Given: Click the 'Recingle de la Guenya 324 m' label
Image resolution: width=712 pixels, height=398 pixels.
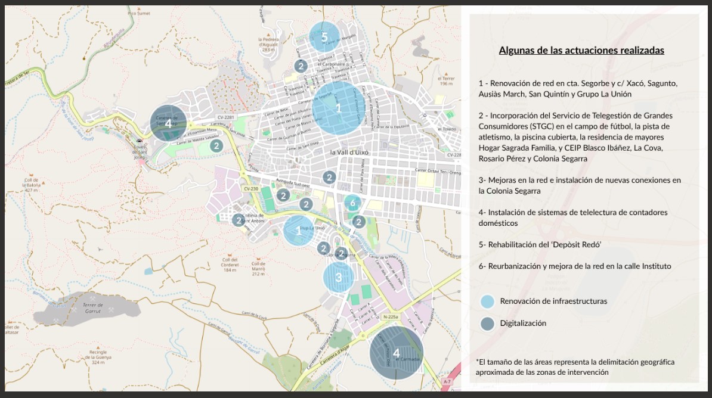Looking at the screenshot, I should click(98, 357).
